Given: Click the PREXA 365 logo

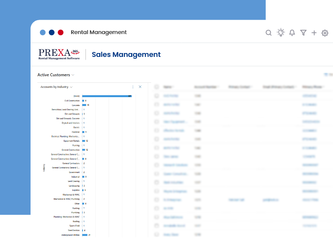Looking at the screenshot, I should tap(59, 54).
